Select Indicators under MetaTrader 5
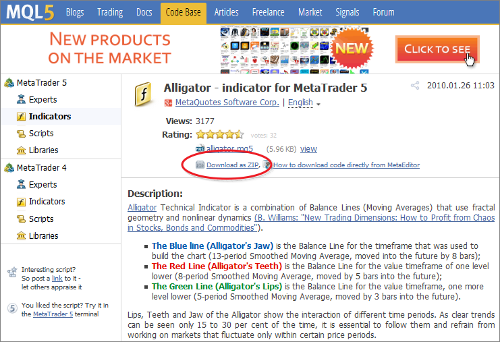The image size is (500, 342). (x=50, y=117)
